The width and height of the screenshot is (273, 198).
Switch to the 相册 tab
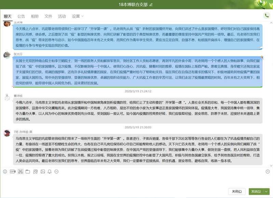(35, 16)
